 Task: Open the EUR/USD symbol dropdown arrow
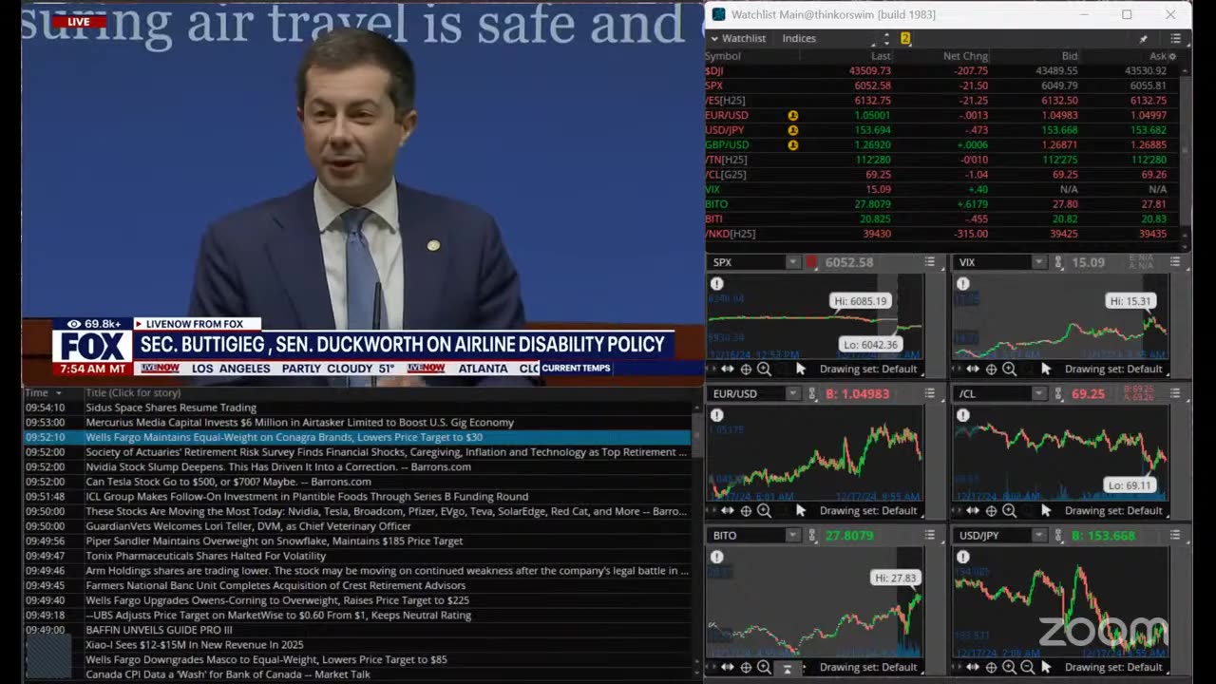(x=792, y=393)
